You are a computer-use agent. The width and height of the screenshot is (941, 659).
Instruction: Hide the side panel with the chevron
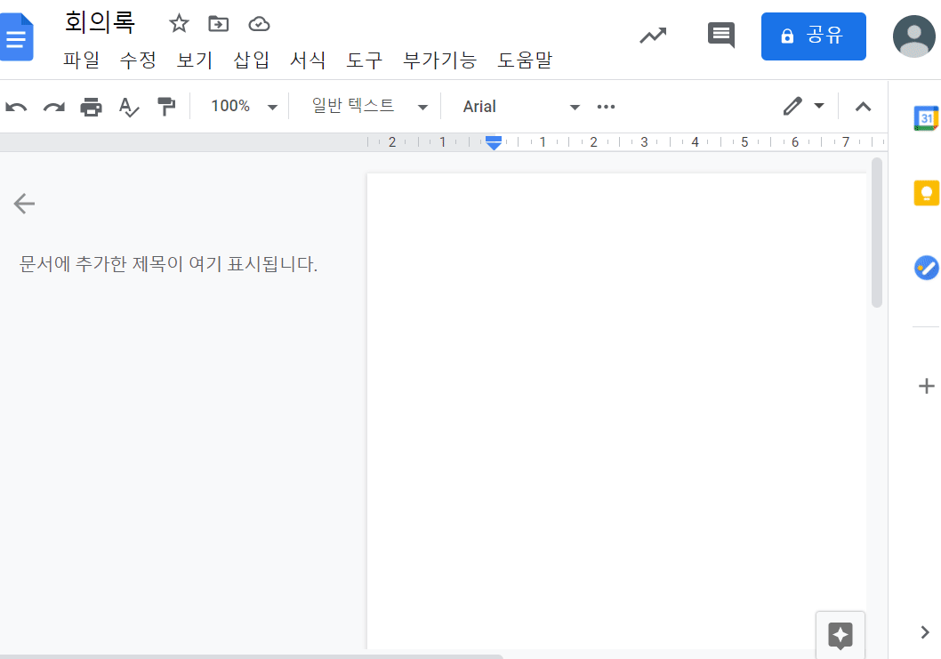[x=925, y=632]
